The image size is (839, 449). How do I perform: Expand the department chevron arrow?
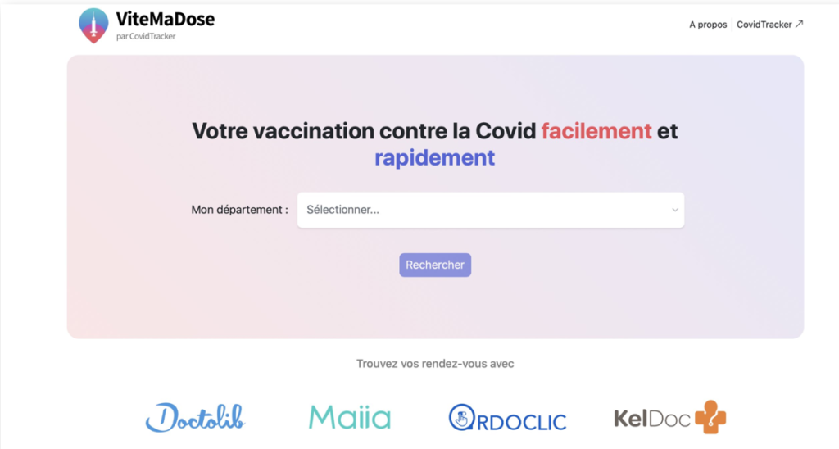tap(675, 210)
